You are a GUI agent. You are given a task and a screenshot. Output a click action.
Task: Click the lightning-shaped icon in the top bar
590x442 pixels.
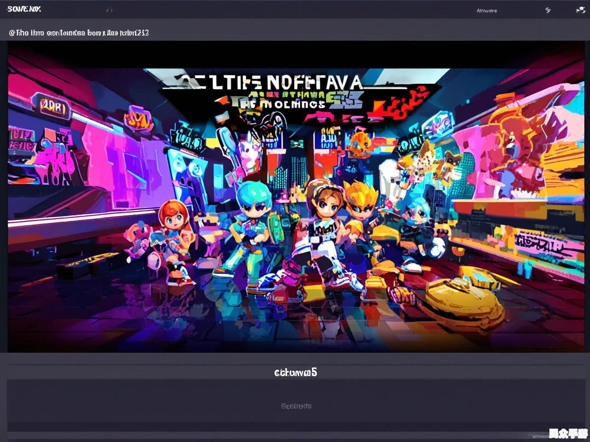[x=548, y=10]
